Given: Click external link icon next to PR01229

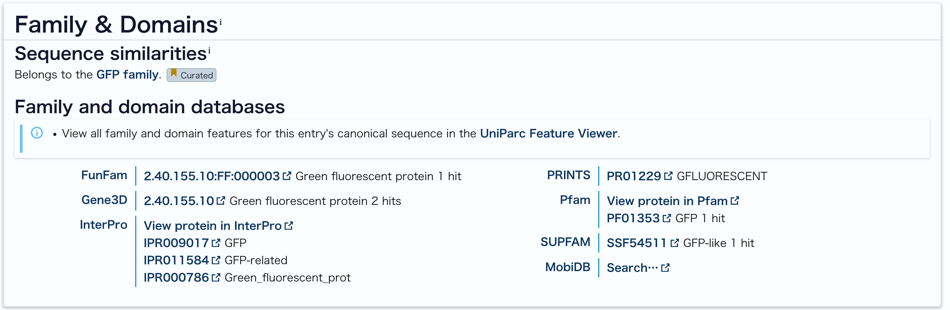Looking at the screenshot, I should pos(668,176).
